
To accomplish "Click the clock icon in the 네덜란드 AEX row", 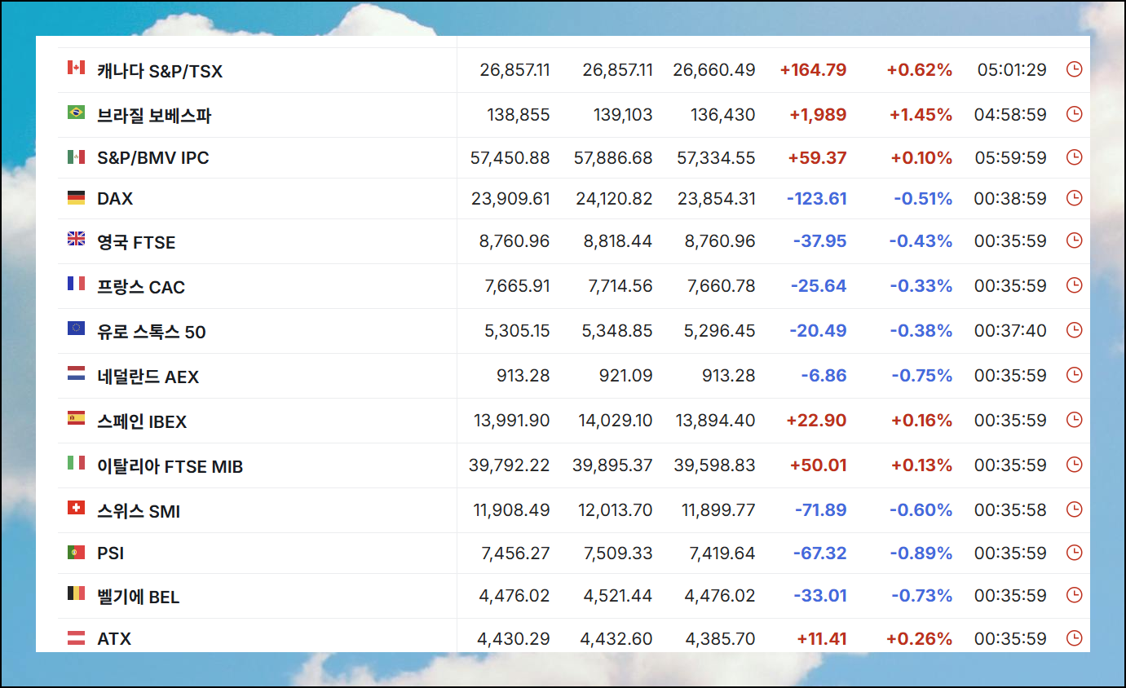I will pyautogui.click(x=1074, y=375).
